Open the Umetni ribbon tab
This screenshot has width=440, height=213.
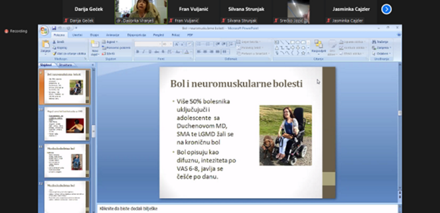pyautogui.click(x=77, y=35)
